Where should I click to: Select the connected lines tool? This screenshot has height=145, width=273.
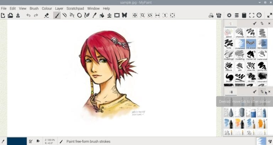tap(72, 15)
